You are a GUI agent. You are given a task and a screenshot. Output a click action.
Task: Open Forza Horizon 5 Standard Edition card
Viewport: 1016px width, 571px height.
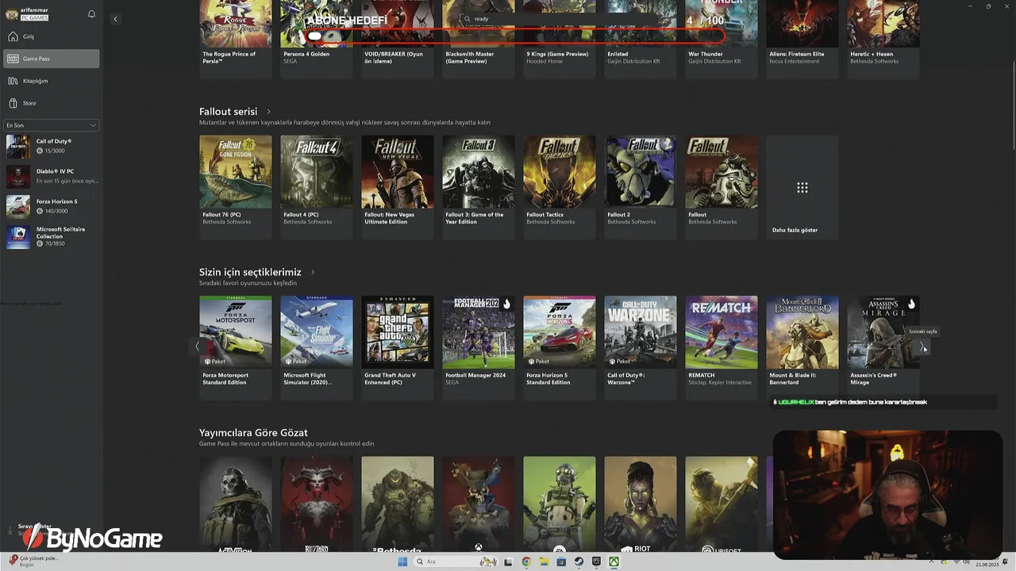tap(559, 347)
